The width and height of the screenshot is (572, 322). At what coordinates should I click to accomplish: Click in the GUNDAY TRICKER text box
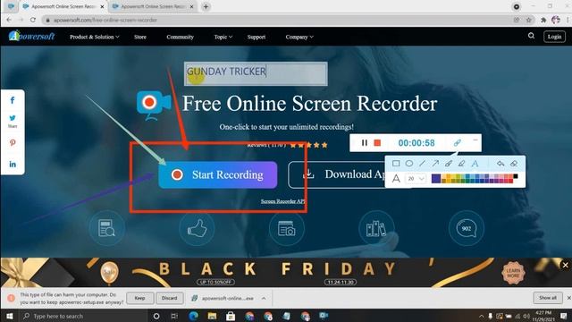click(x=256, y=73)
